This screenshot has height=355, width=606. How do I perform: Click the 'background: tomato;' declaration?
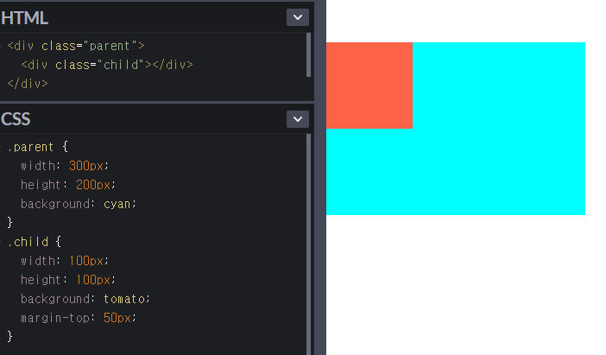(85, 299)
